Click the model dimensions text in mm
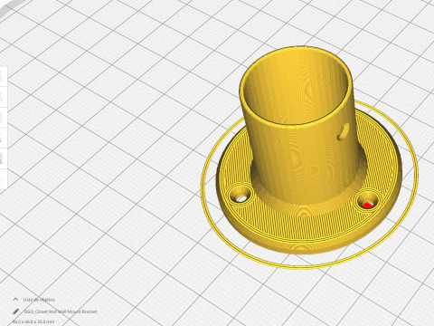The width and height of the screenshot is (434, 326). [33, 321]
